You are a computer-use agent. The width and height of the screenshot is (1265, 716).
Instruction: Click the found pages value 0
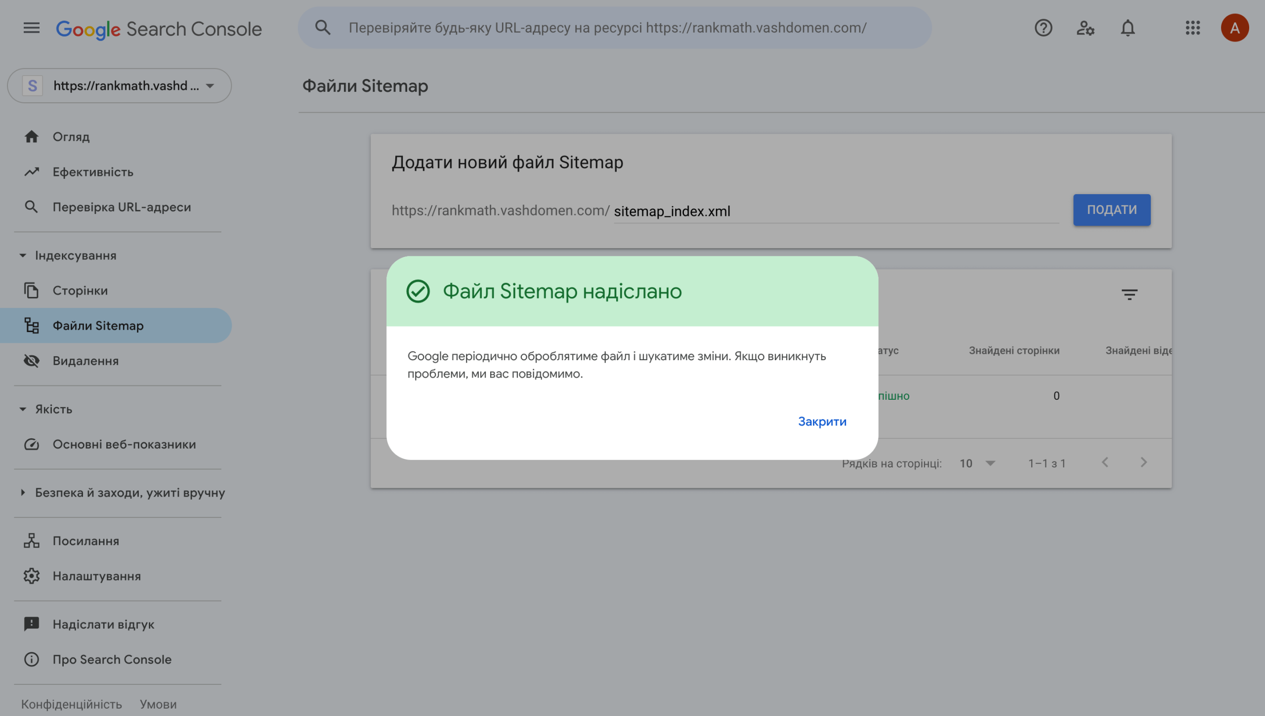click(1056, 395)
